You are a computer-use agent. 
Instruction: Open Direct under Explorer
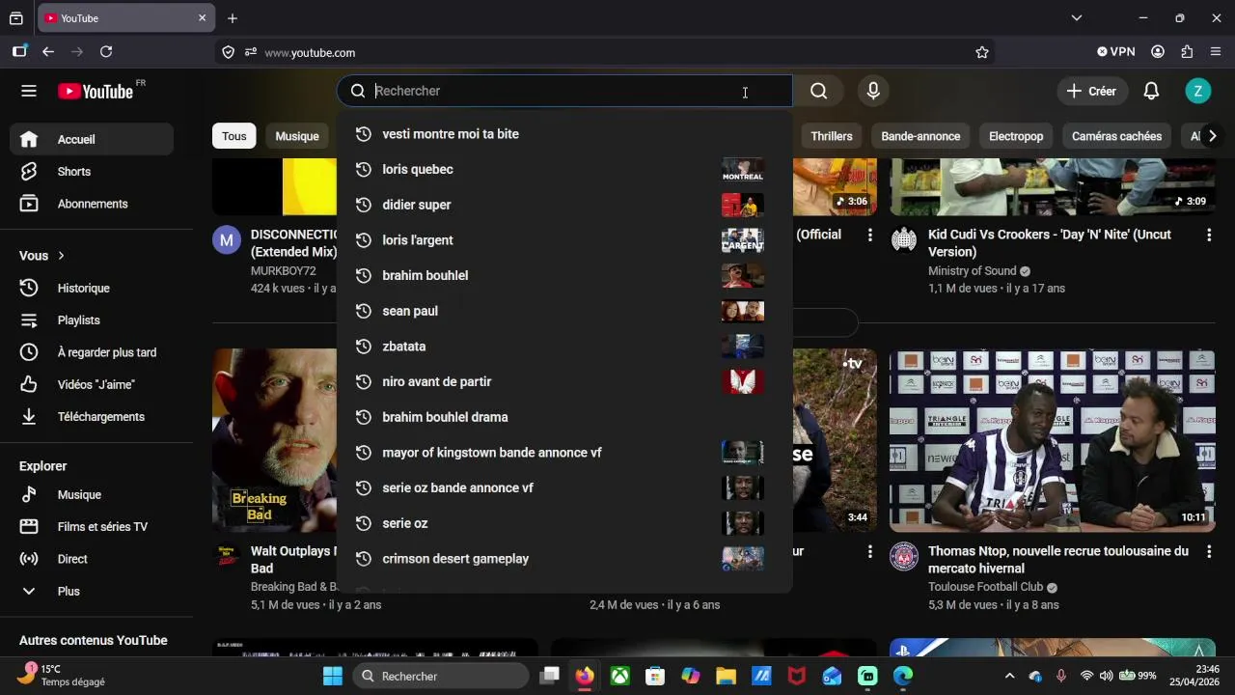pyautogui.click(x=93, y=559)
